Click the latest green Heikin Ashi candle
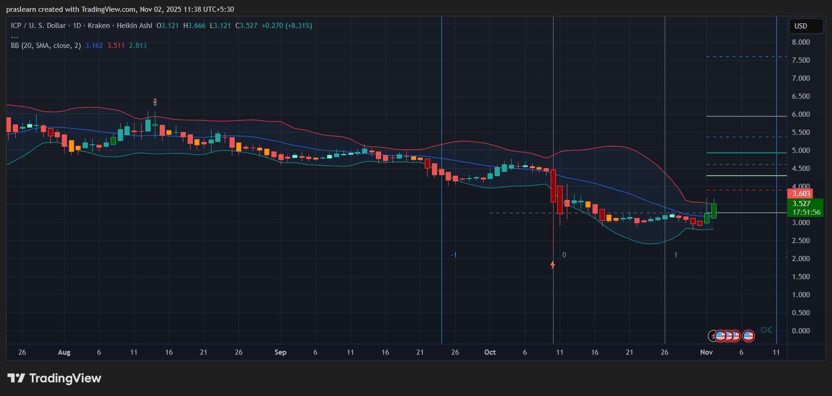832x396 pixels. pyautogui.click(x=714, y=210)
